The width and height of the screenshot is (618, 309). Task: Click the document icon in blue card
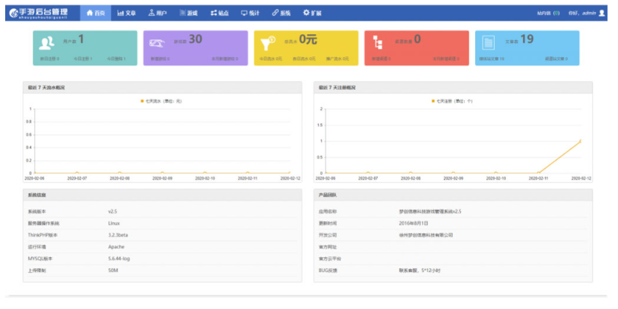[489, 42]
